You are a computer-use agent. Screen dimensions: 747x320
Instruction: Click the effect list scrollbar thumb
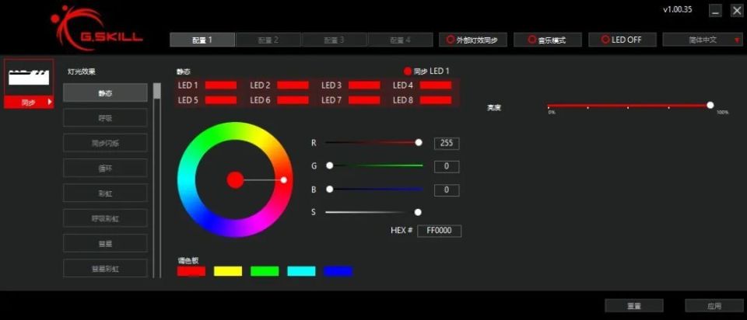[x=157, y=91]
